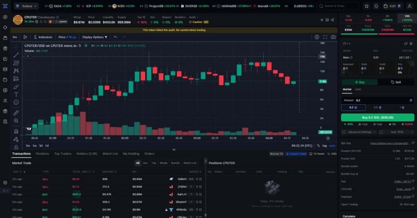Screen dimensions: 417x218
Task: Open the Display Options dropdown
Action: (x=94, y=37)
